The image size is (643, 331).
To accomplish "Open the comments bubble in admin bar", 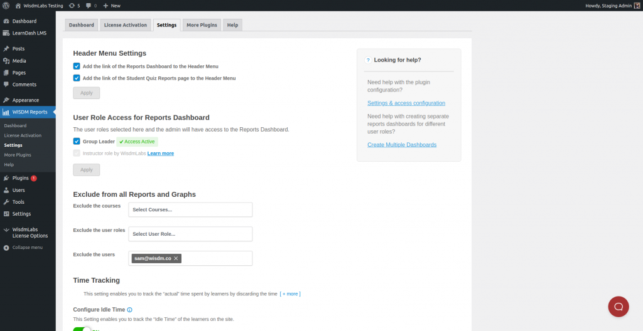I will pyautogui.click(x=91, y=5).
